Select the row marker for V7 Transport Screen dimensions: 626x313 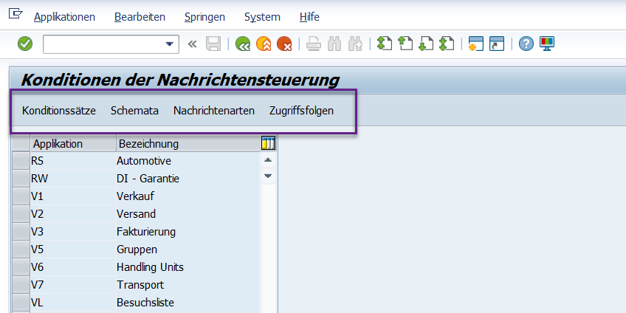[21, 285]
